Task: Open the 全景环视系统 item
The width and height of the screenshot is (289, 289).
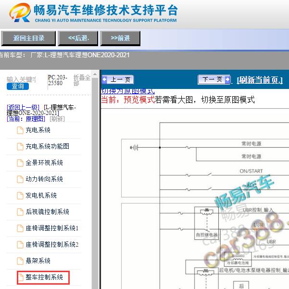Action: point(44,163)
